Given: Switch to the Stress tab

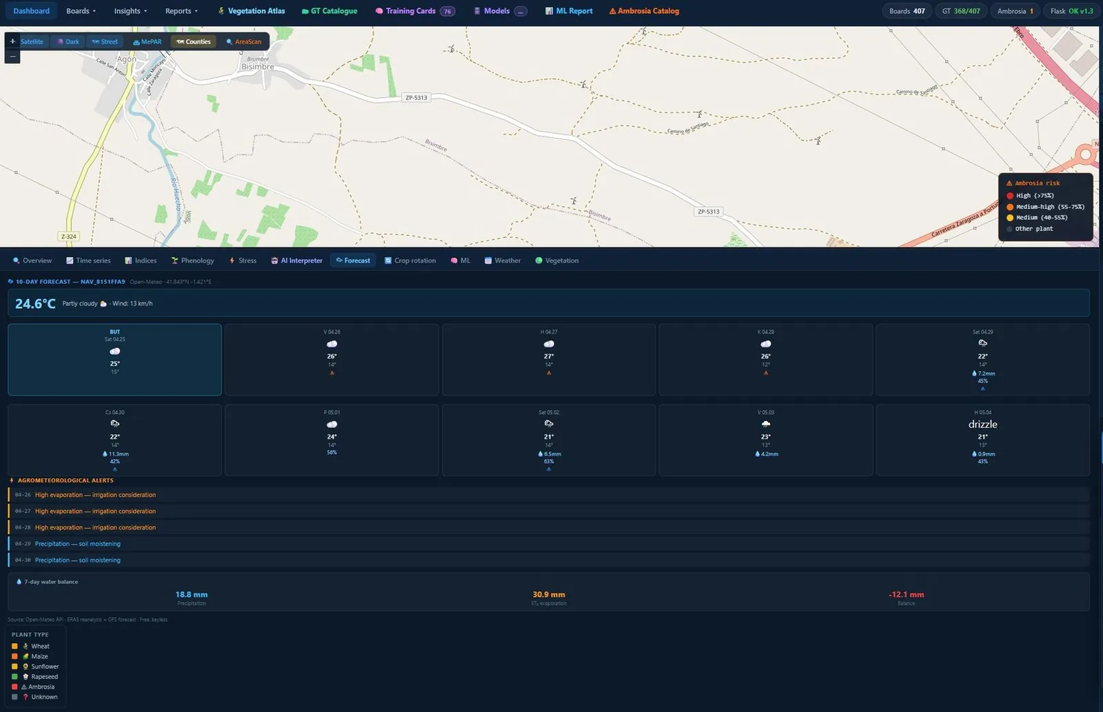Looking at the screenshot, I should [243, 261].
